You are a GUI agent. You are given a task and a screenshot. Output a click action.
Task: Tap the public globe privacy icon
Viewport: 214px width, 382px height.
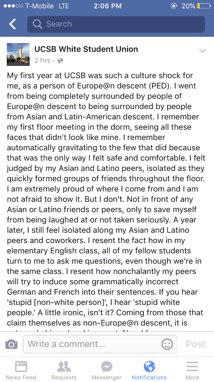coord(60,61)
